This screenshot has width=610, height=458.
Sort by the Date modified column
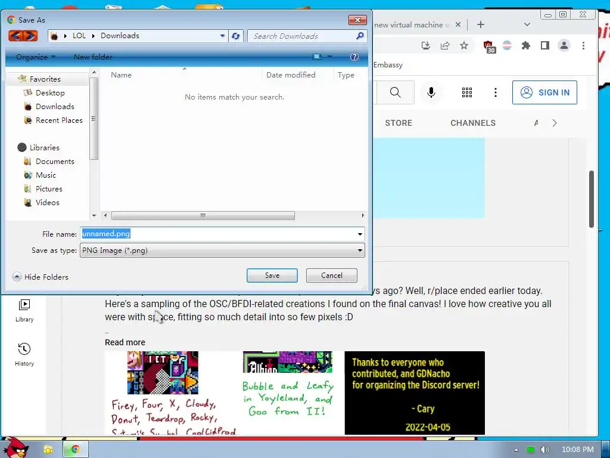pyautogui.click(x=291, y=75)
